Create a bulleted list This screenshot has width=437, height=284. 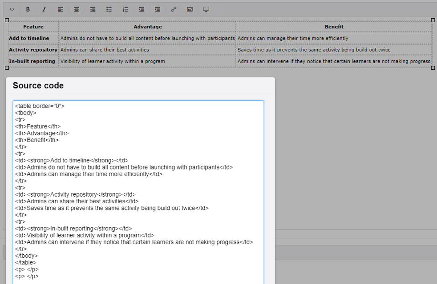coord(109,9)
